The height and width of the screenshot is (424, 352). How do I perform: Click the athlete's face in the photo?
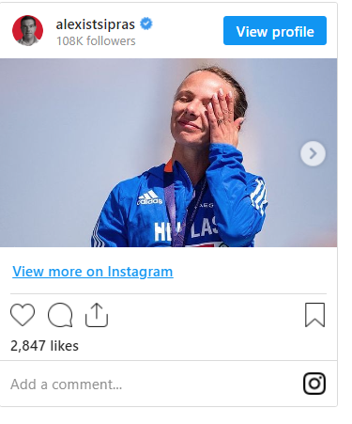coord(192,108)
